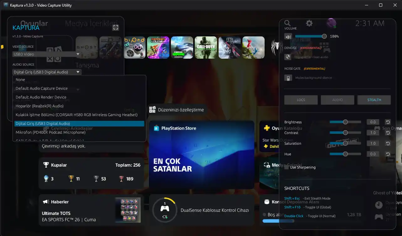Click the Kaptura app icon in title bar
Viewport: 402px width, 236px height.
(6, 5)
